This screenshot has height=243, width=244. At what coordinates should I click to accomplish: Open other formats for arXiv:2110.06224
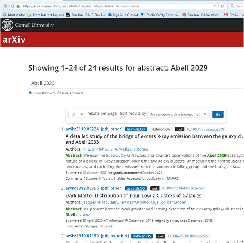tap(116, 129)
